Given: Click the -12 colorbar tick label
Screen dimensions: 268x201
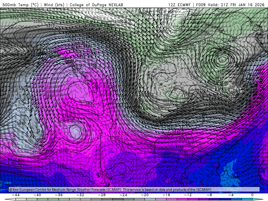Looking at the screenshot, I should pyautogui.click(x=188, y=195).
